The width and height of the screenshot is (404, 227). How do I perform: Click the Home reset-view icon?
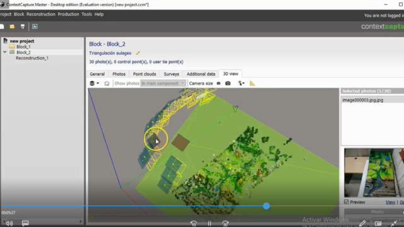[x=107, y=83]
